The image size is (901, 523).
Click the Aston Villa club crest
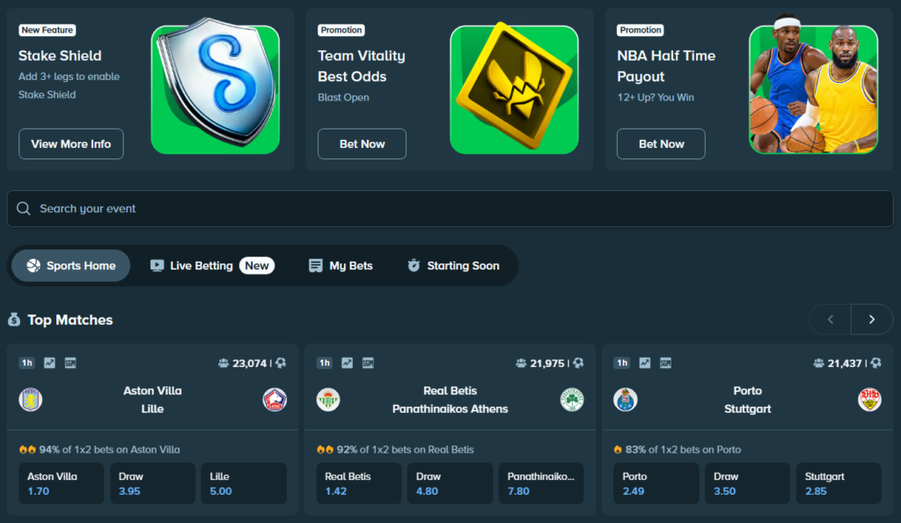pyautogui.click(x=31, y=400)
